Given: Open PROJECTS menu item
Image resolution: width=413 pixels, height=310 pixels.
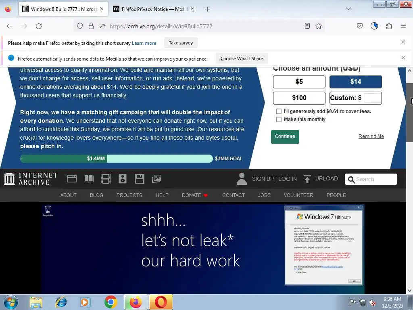Looking at the screenshot, I should pos(129,195).
